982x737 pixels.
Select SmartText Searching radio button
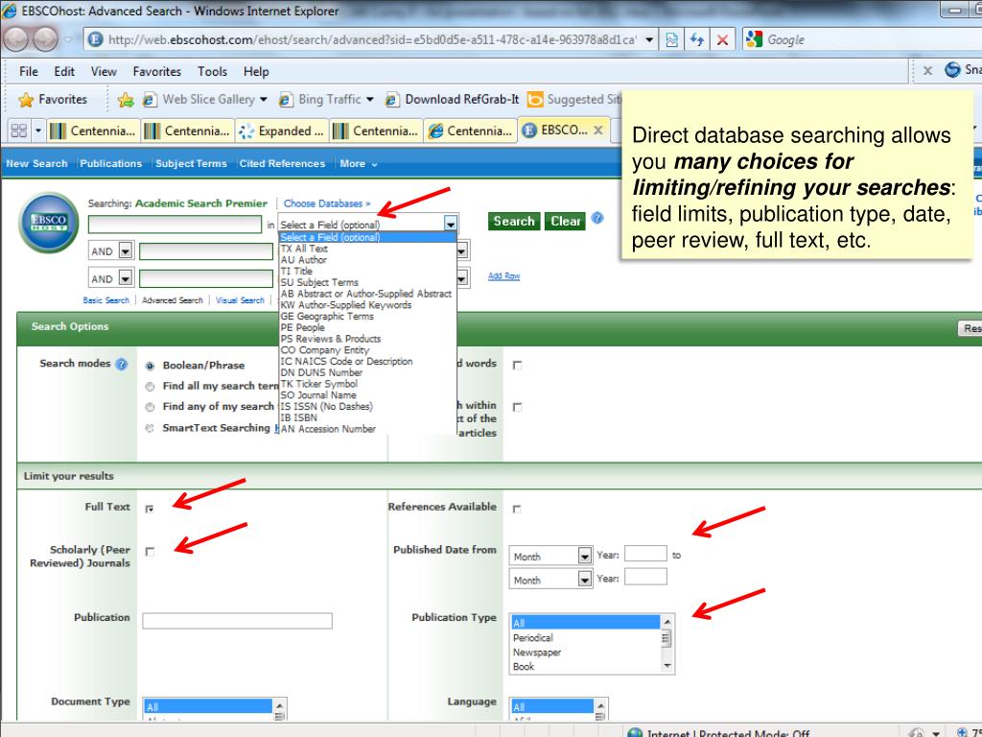[x=150, y=429]
